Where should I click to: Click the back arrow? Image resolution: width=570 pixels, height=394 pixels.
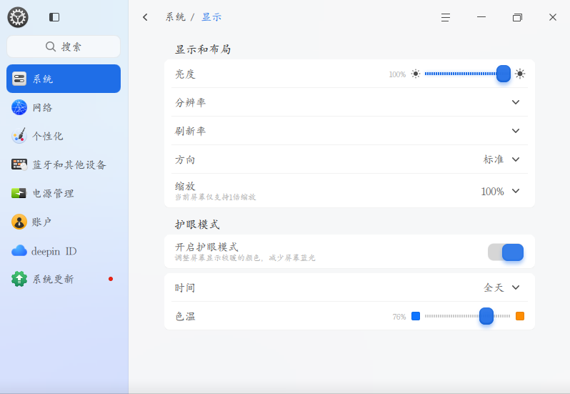(x=145, y=17)
